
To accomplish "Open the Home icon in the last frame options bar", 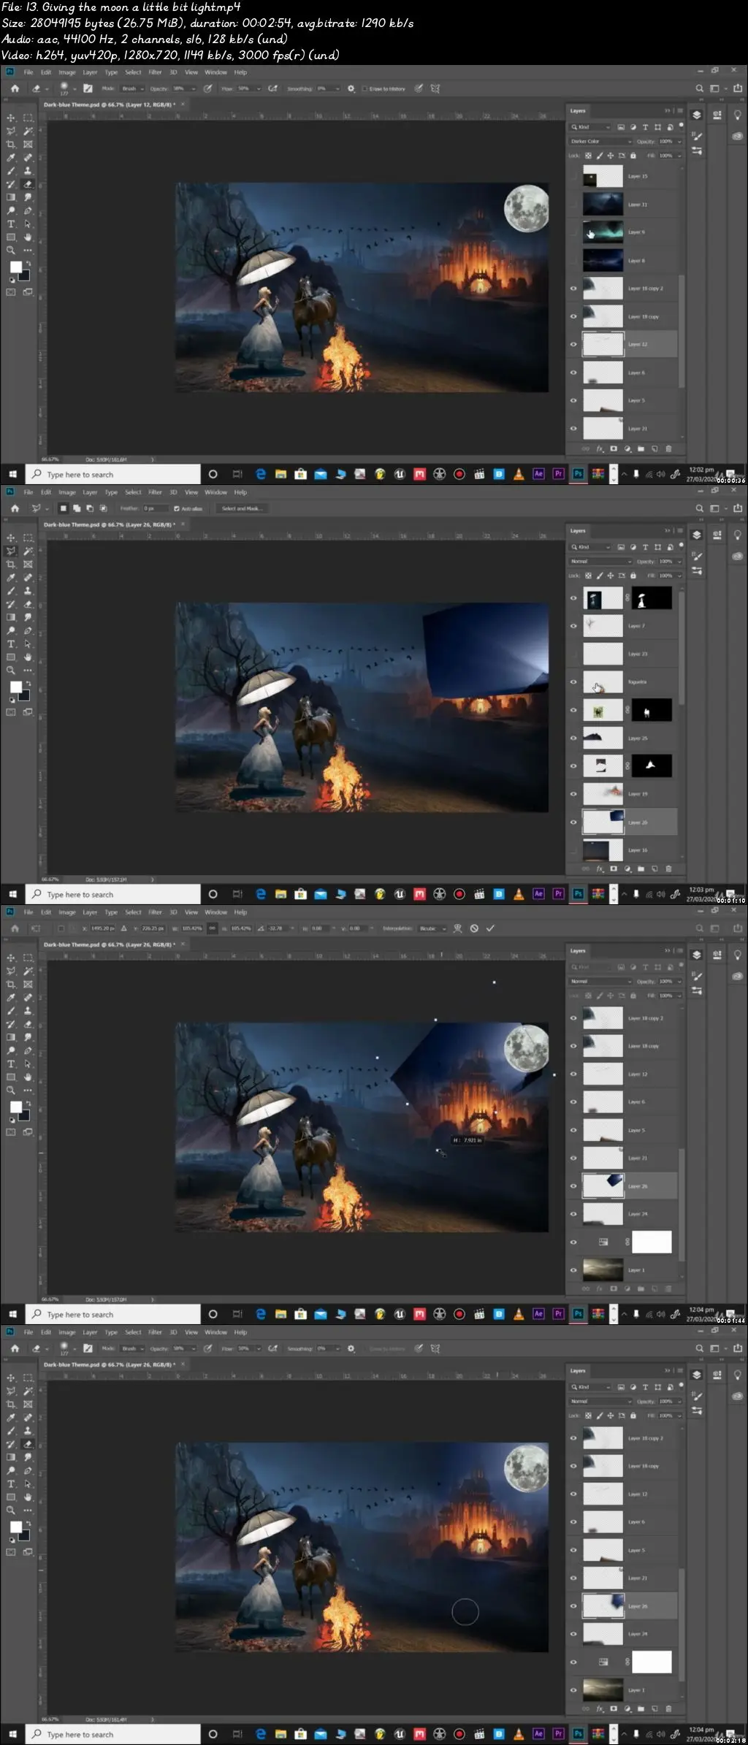I will pos(15,1348).
